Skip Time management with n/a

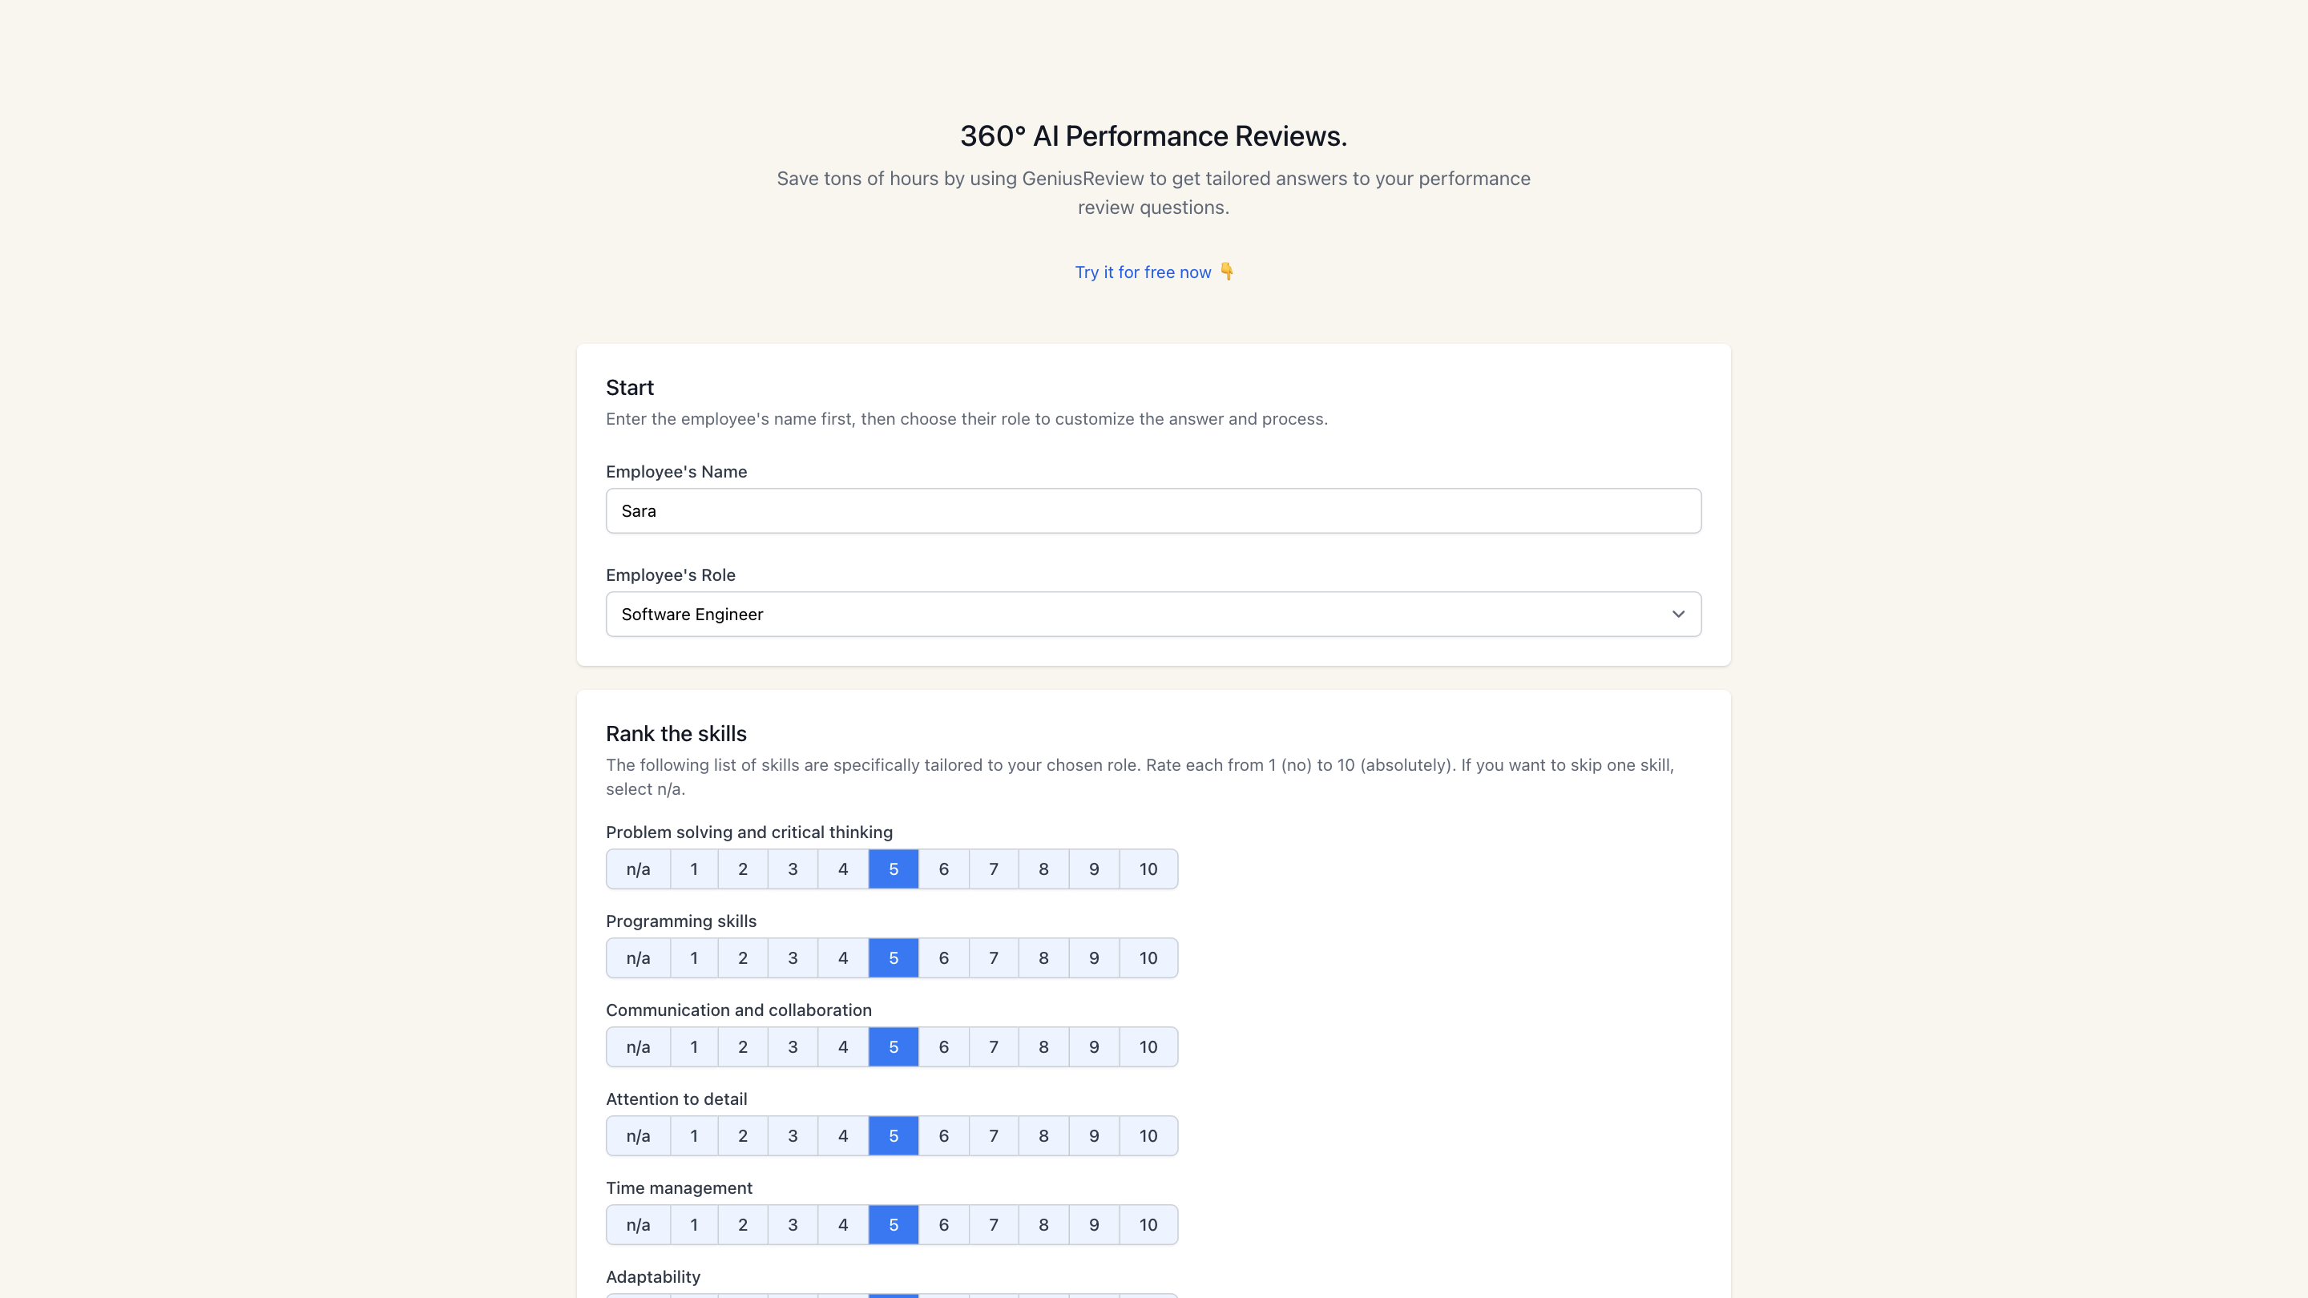click(x=638, y=1224)
